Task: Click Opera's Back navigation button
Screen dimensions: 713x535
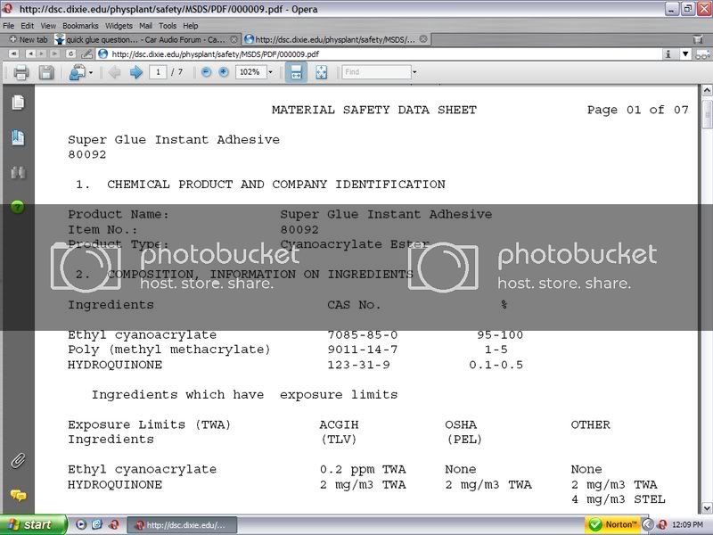Action: click(x=30, y=53)
